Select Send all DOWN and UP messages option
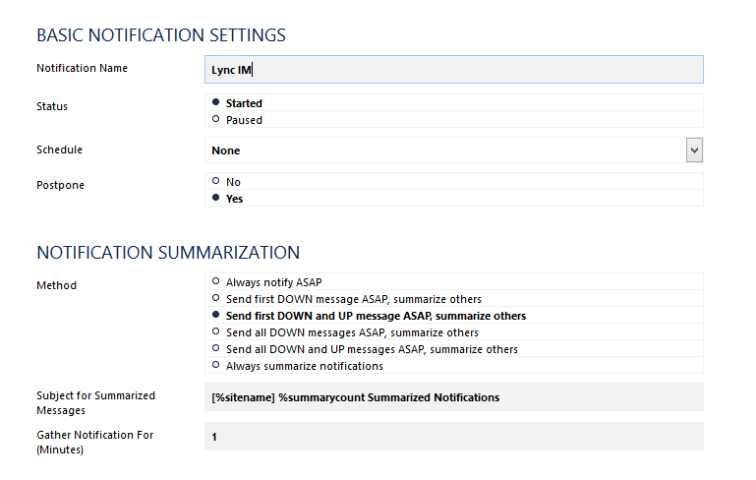The image size is (756, 480). pyautogui.click(x=215, y=348)
